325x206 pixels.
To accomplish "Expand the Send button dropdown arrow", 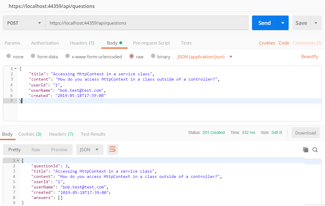I will point(283,23).
